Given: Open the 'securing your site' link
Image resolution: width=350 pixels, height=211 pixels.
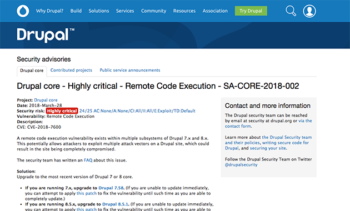Looking at the screenshot, I should (x=268, y=148).
